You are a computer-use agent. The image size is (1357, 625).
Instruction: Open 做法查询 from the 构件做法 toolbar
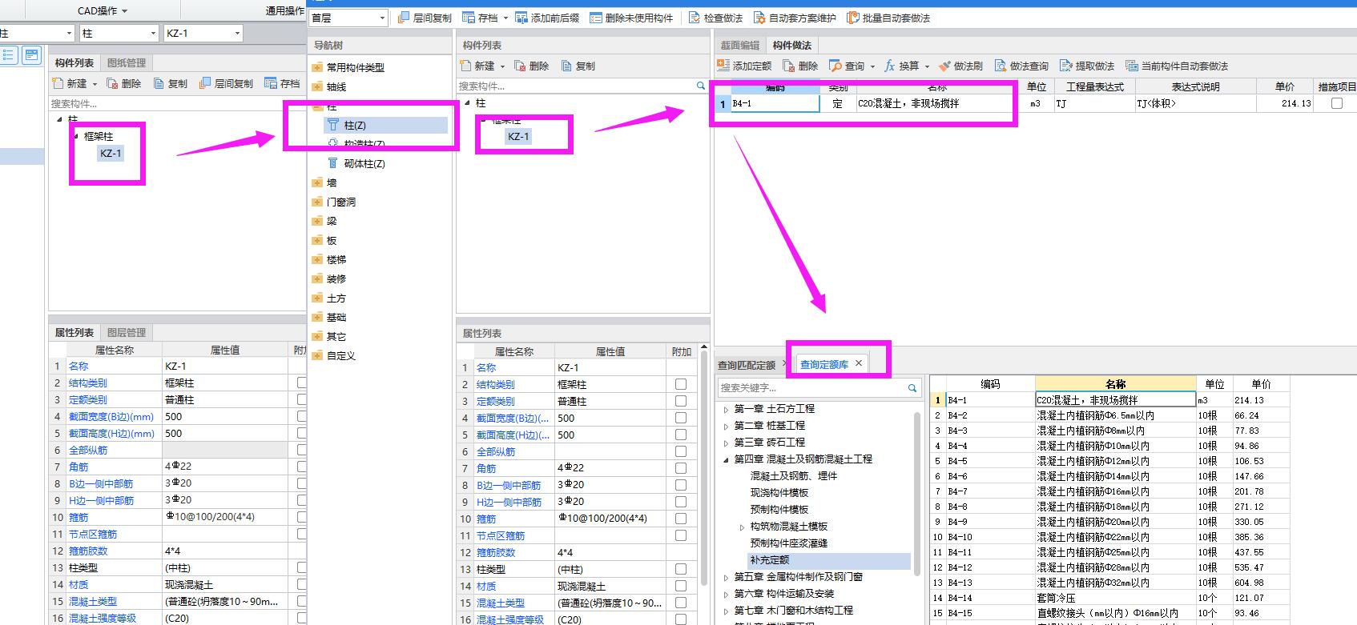click(1021, 66)
